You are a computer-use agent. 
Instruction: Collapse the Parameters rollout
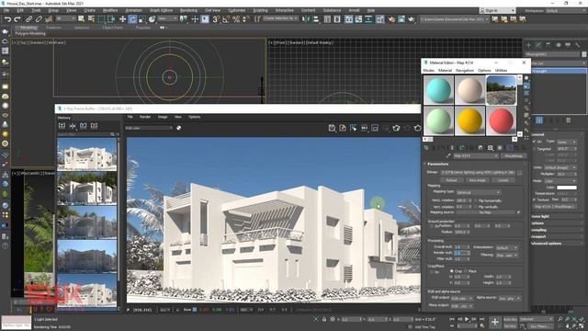click(437, 164)
